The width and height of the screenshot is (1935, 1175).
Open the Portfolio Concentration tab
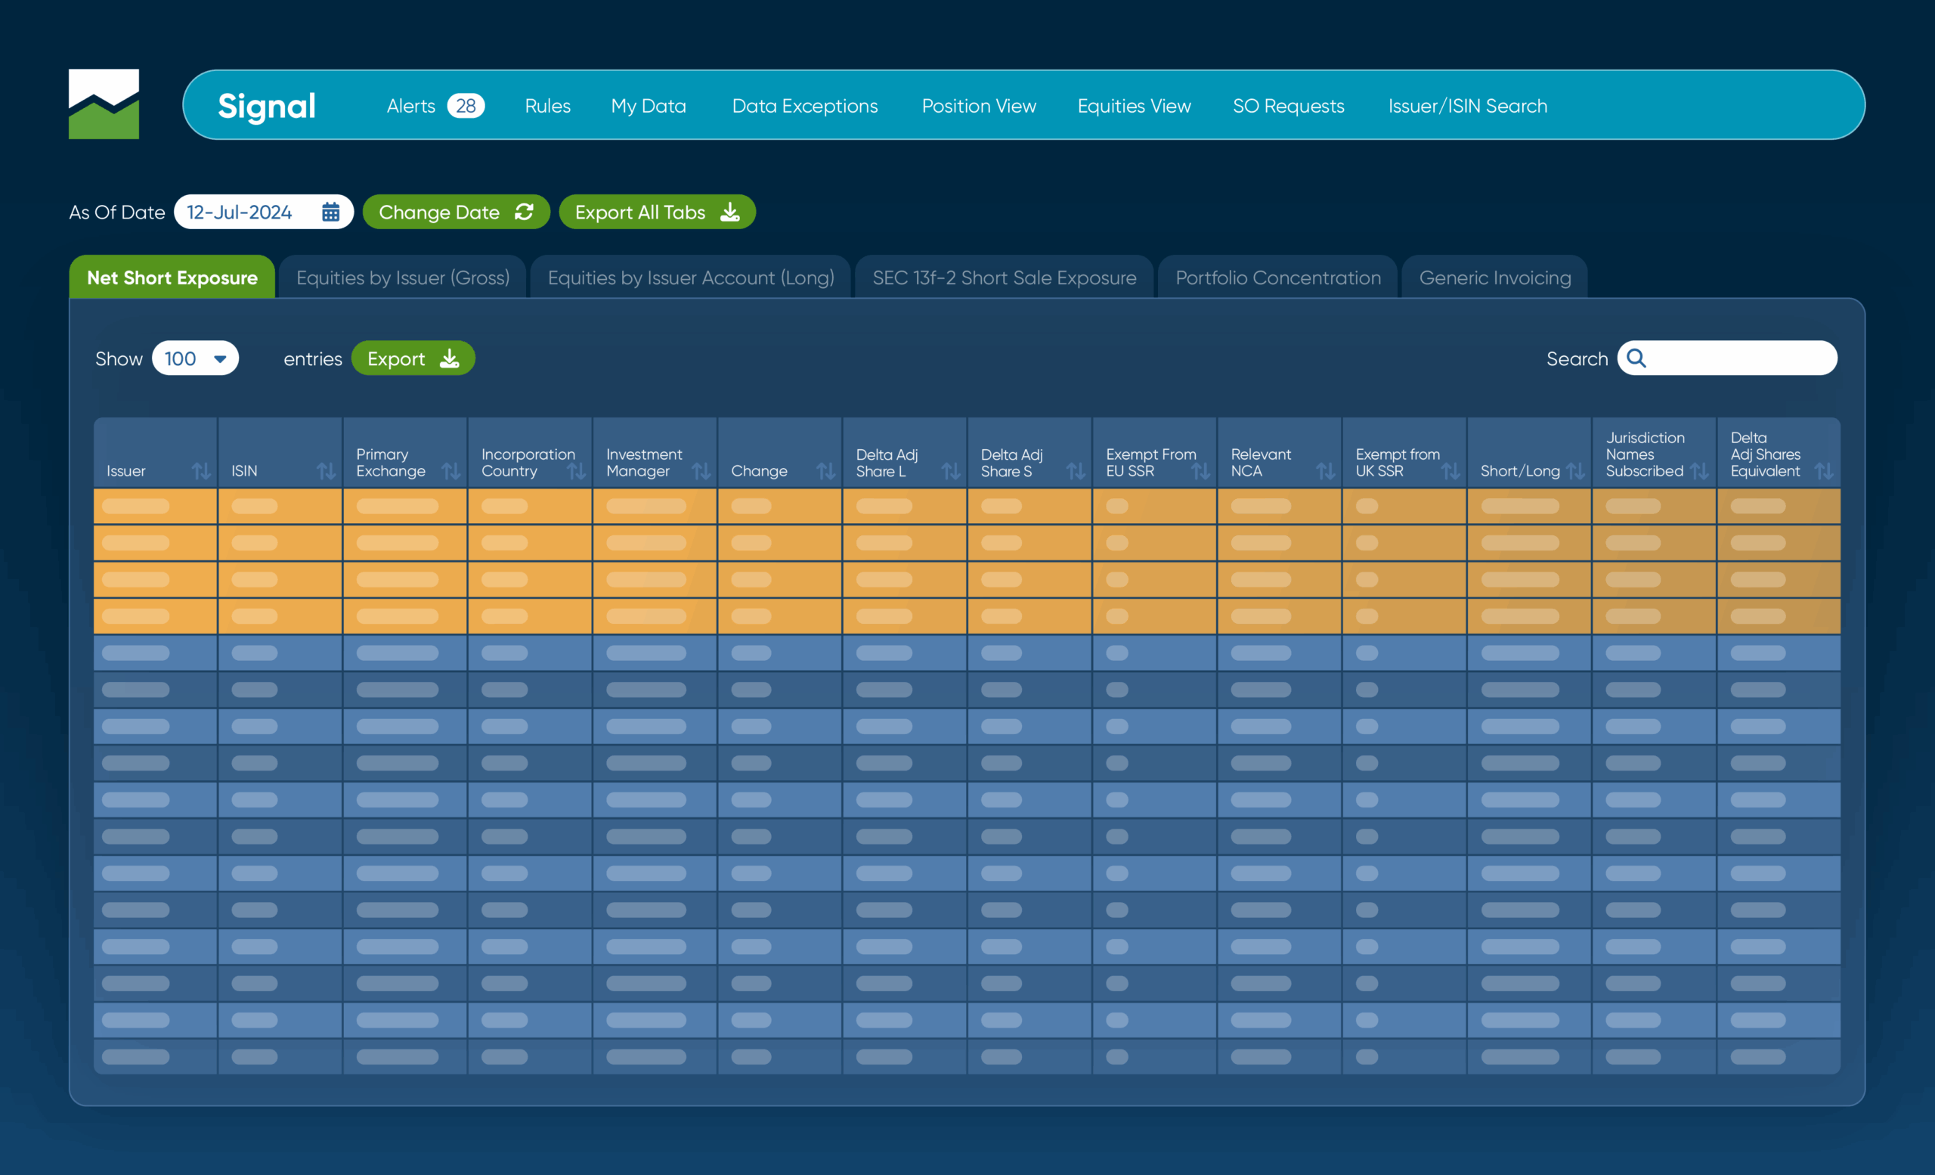tap(1277, 277)
